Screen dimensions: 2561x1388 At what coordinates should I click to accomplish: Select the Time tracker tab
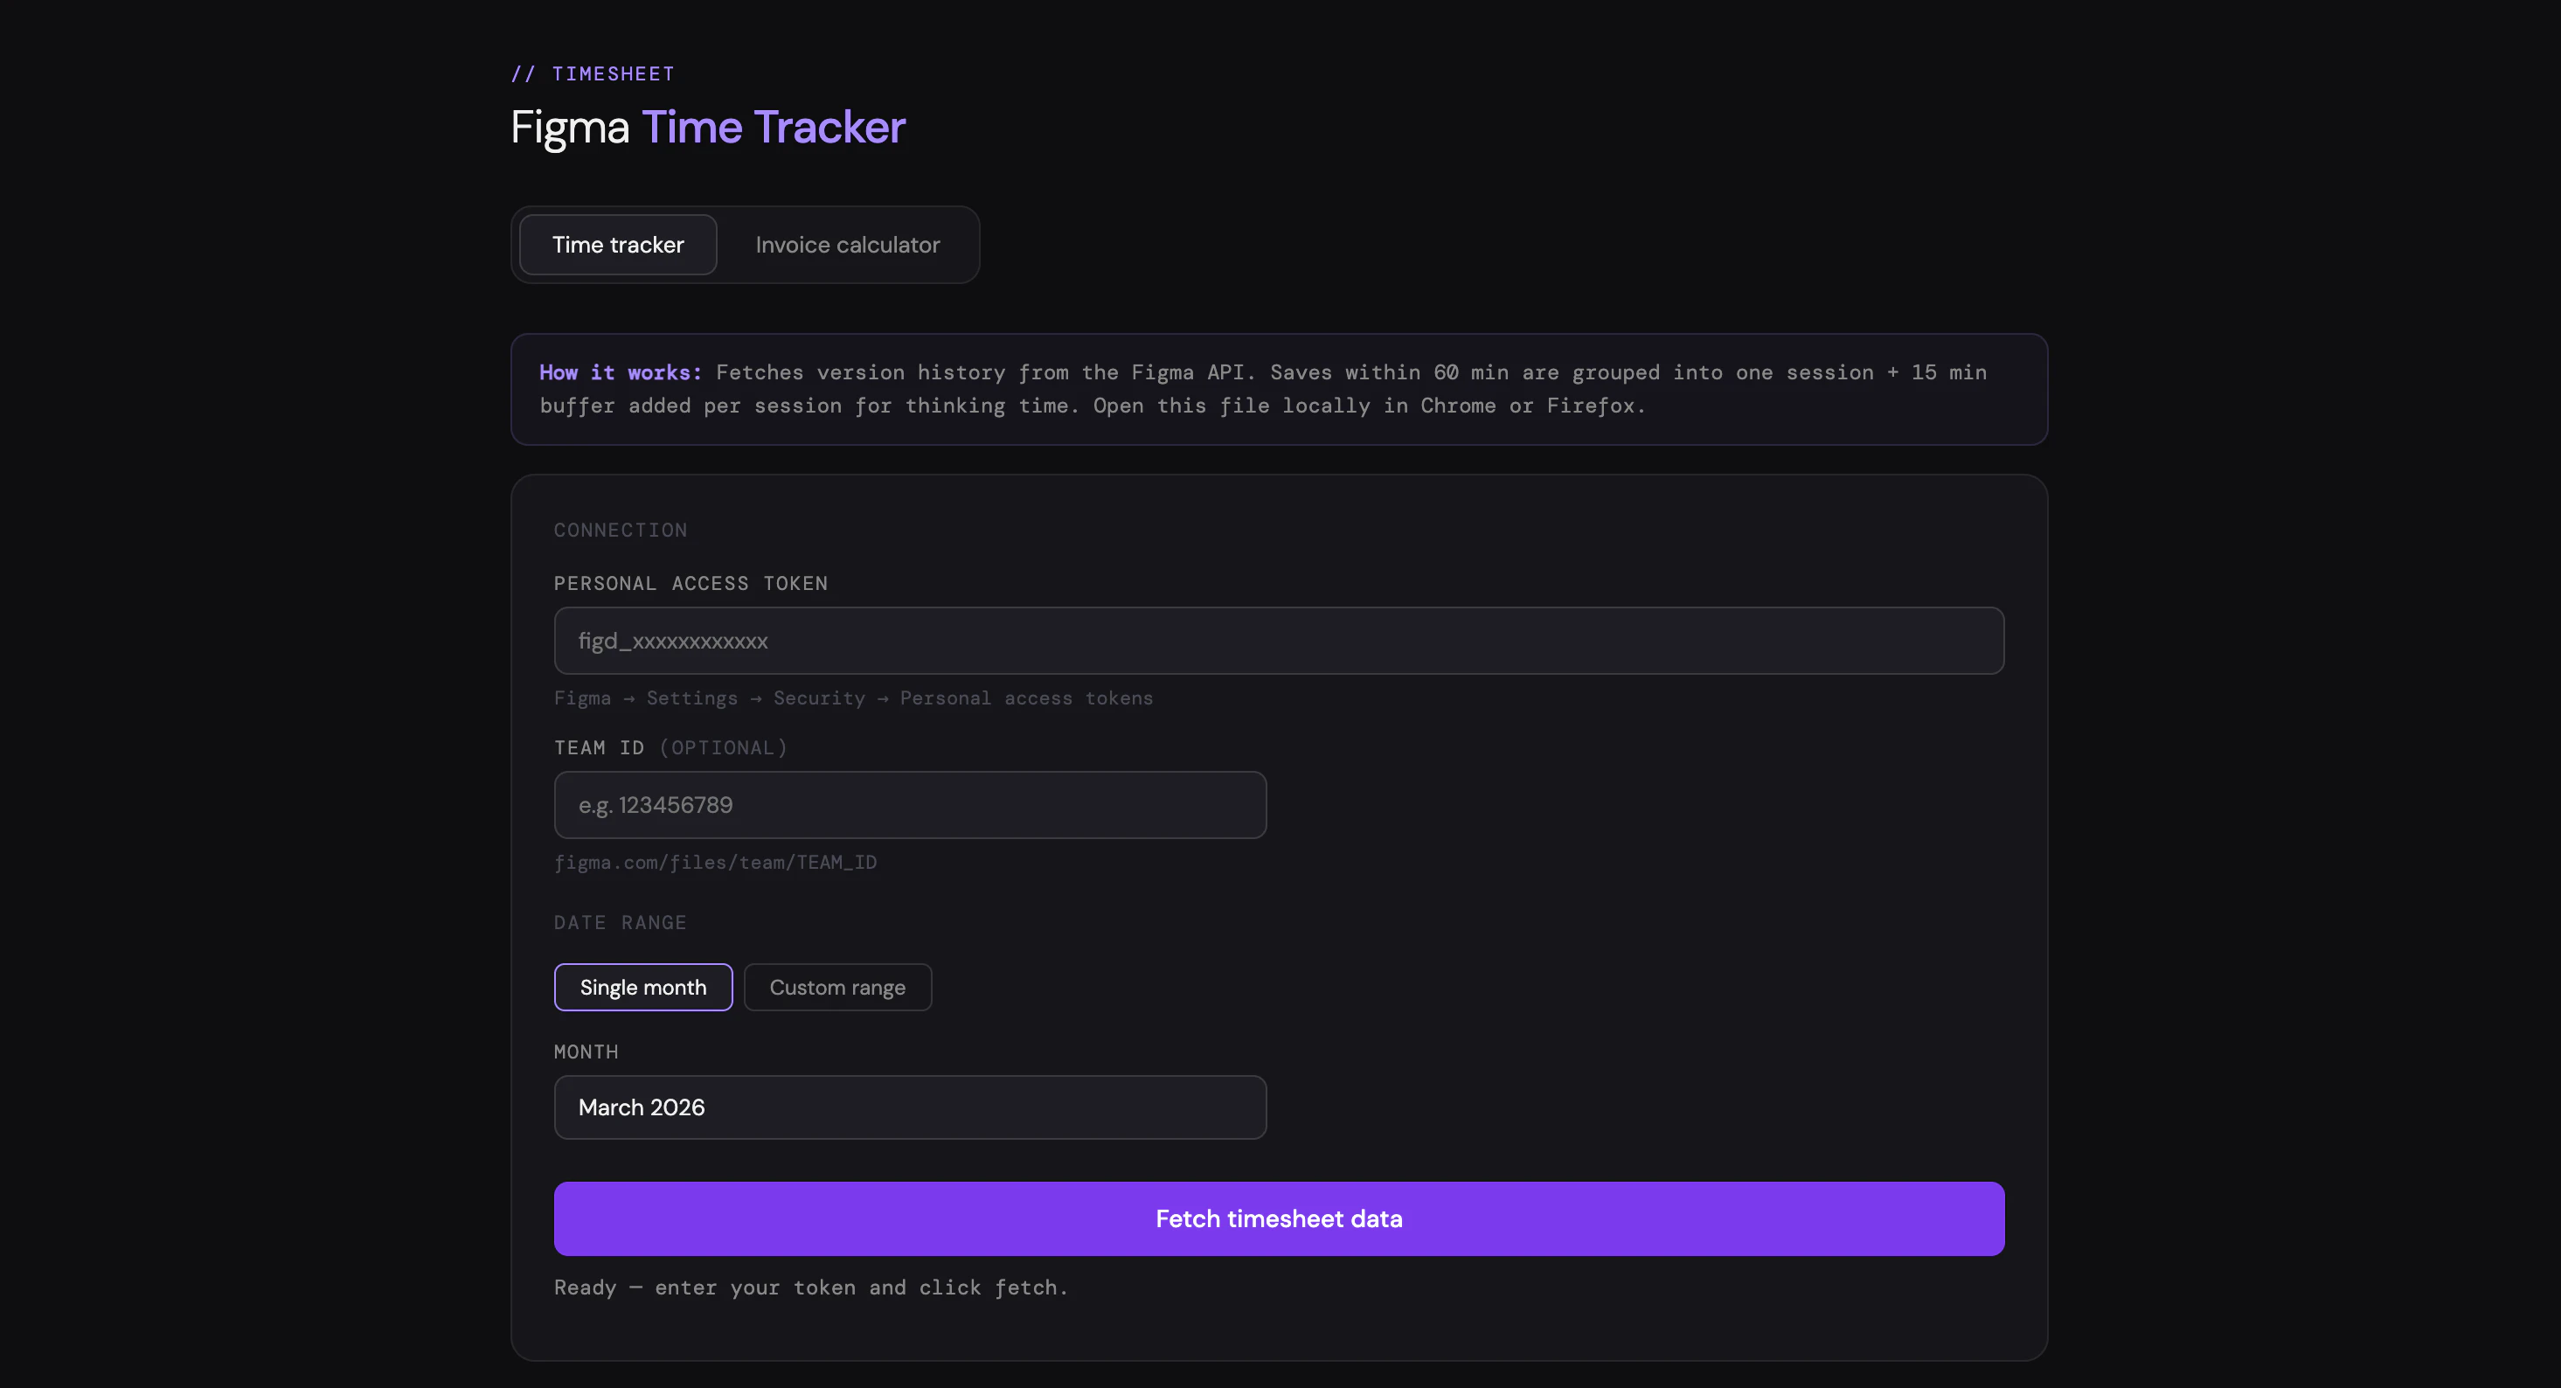pyautogui.click(x=617, y=245)
